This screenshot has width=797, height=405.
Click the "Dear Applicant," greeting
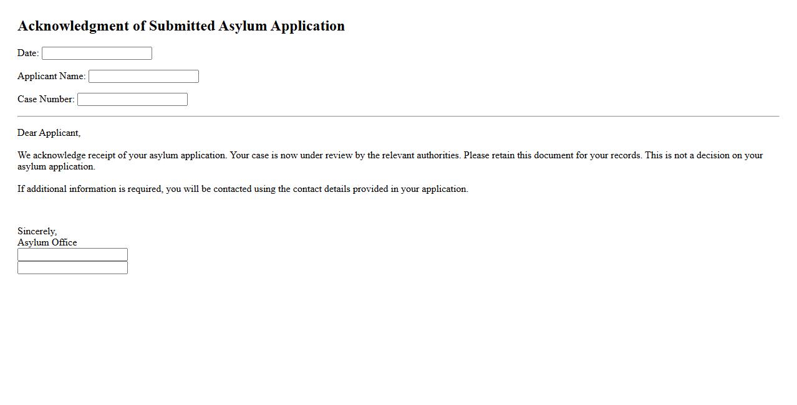click(x=49, y=133)
